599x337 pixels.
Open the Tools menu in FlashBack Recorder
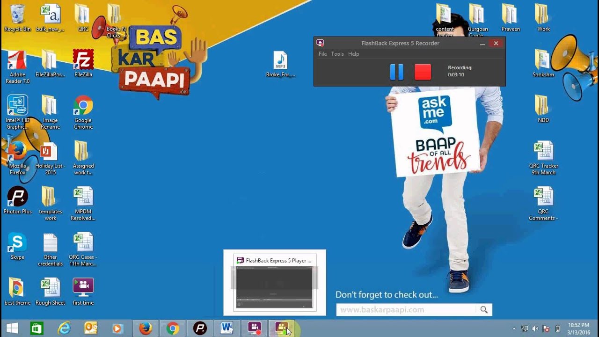click(x=337, y=54)
